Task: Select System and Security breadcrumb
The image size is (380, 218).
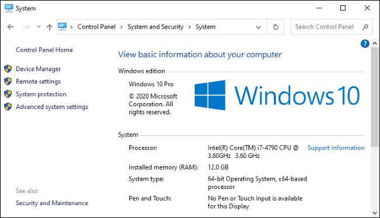Action: click(156, 27)
